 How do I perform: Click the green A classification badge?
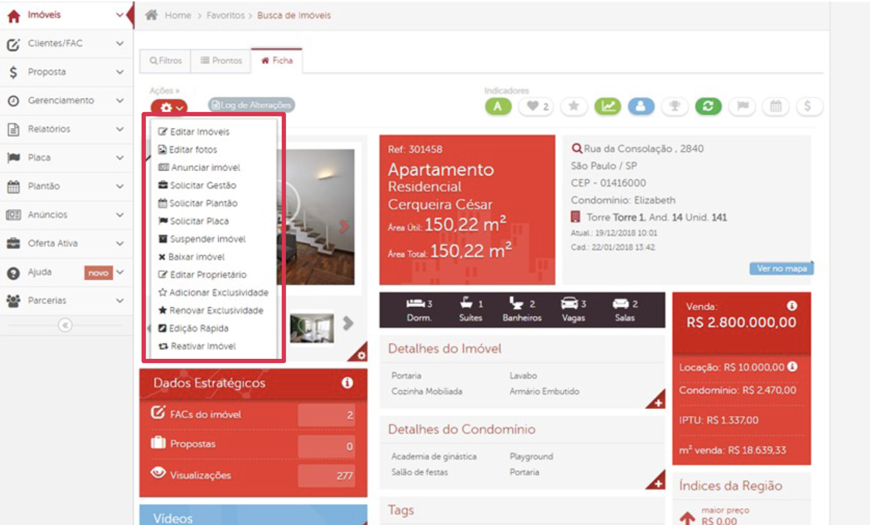498,106
